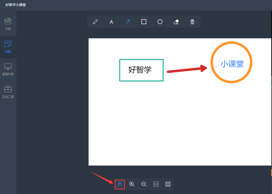Image resolution: width=272 pixels, height=194 pixels.
Task: Select the pencil drawing tool
Action: pyautogui.click(x=95, y=22)
